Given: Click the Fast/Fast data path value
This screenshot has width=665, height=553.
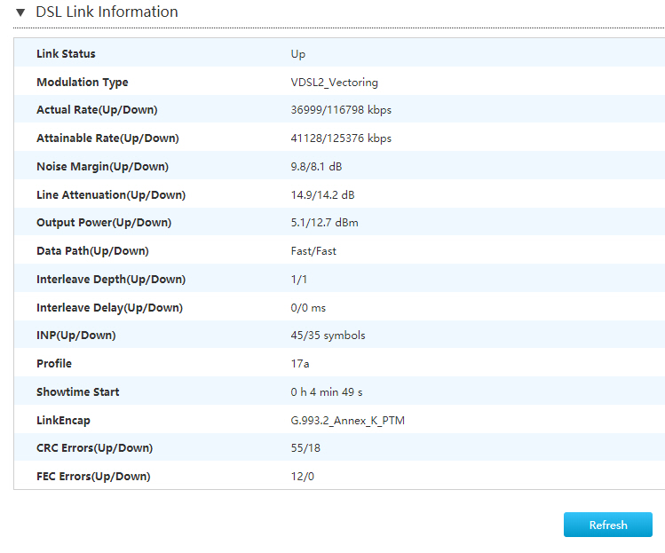Looking at the screenshot, I should (x=313, y=251).
